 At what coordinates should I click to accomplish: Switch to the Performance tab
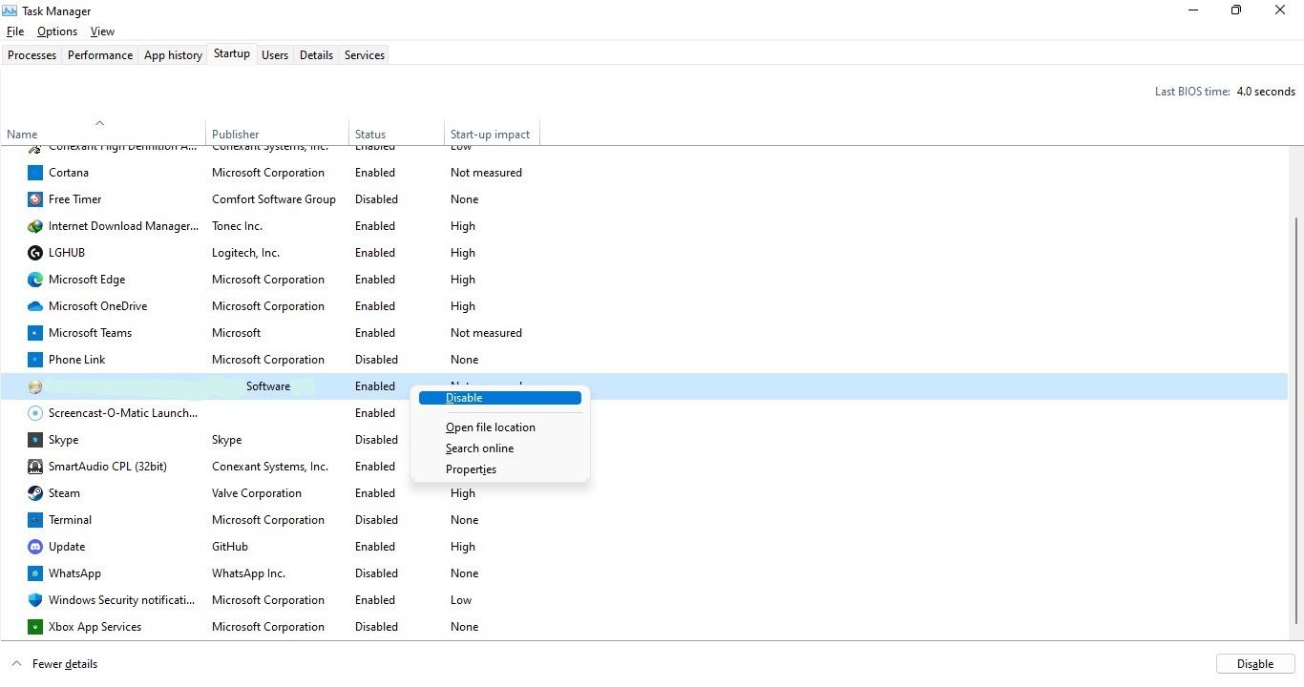coord(100,55)
